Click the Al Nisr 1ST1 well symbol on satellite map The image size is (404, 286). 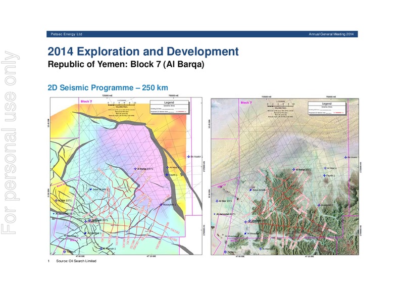pos(217,201)
